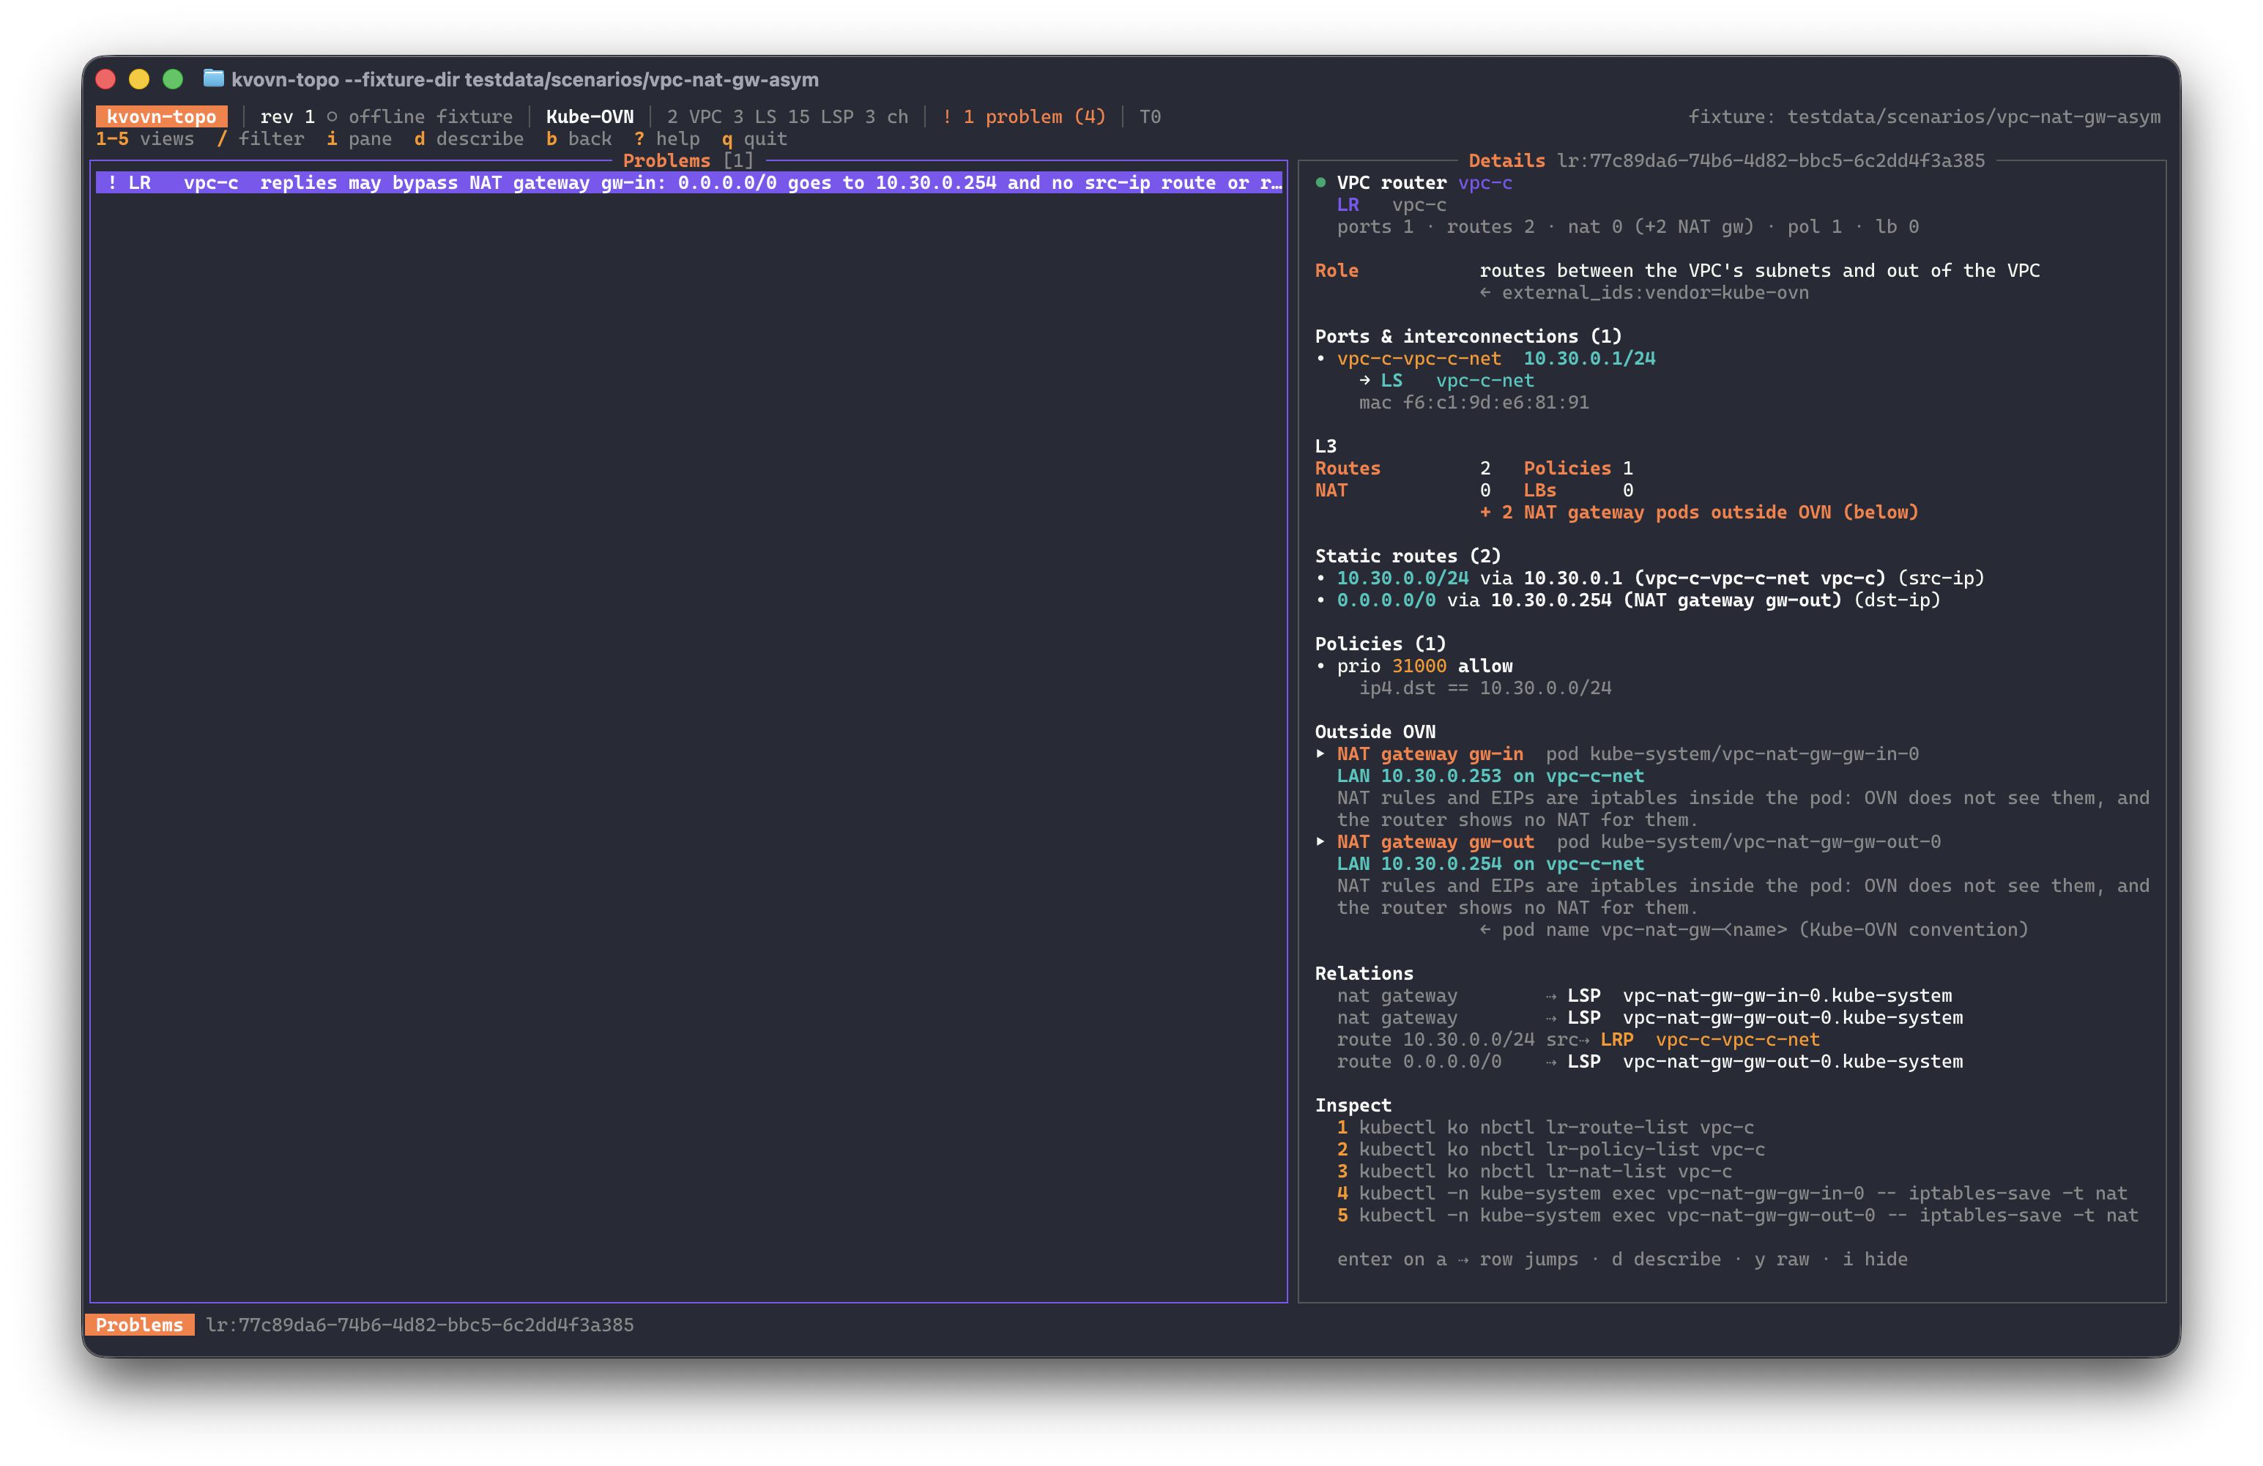Click the '+ 2 NAT gateway pods outside OVN' note
The image size is (2263, 1466).
(1699, 513)
